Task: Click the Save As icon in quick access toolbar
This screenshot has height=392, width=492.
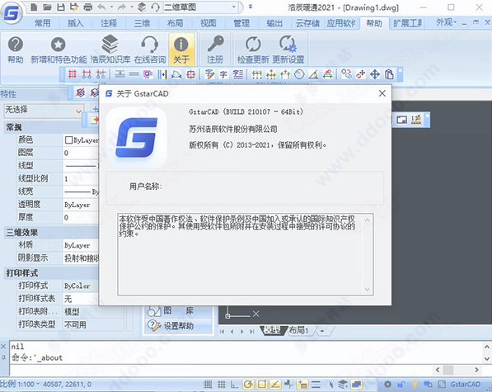Action: point(74,7)
